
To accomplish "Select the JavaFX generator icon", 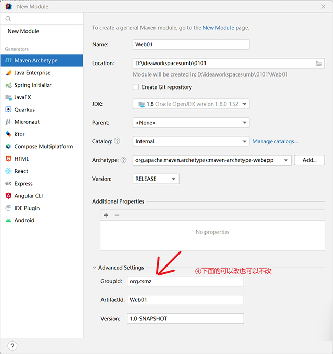I will tap(8, 97).
